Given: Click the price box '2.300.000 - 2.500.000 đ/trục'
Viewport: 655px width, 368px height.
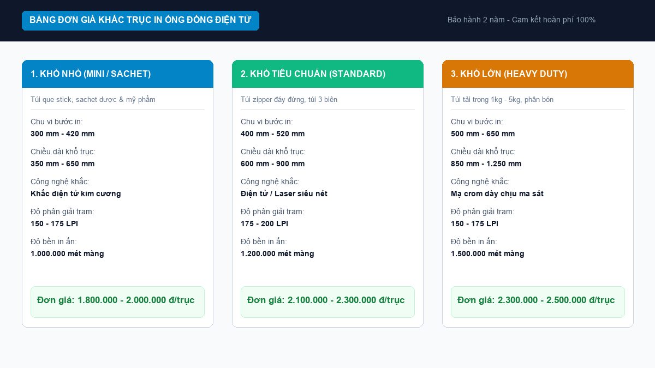Looking at the screenshot, I should click(x=538, y=301).
